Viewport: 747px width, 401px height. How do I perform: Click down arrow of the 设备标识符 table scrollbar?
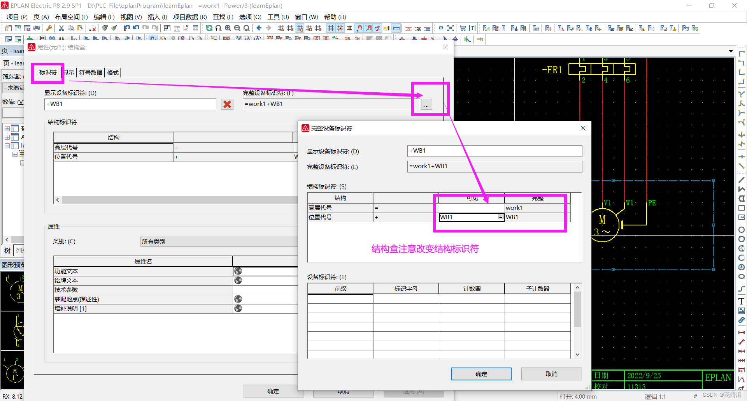coord(577,354)
